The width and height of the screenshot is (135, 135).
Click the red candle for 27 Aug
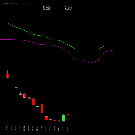pyautogui.click(x=46, y=118)
